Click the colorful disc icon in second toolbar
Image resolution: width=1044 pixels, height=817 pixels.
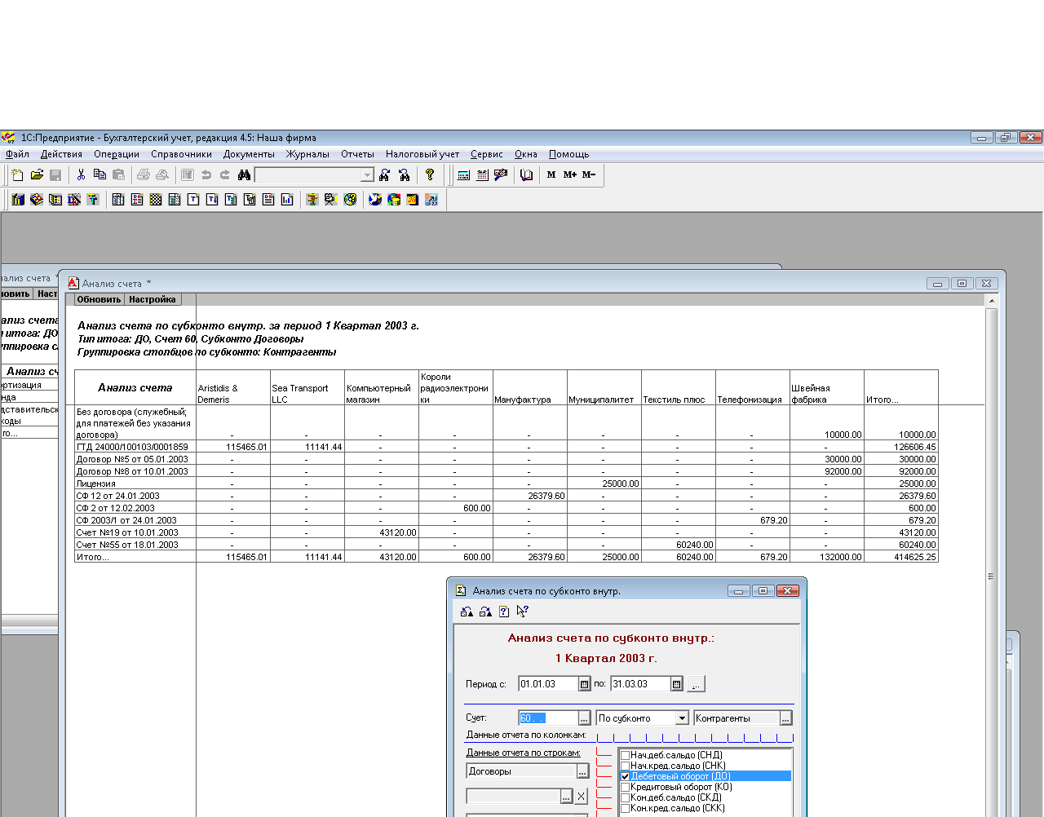pos(350,199)
